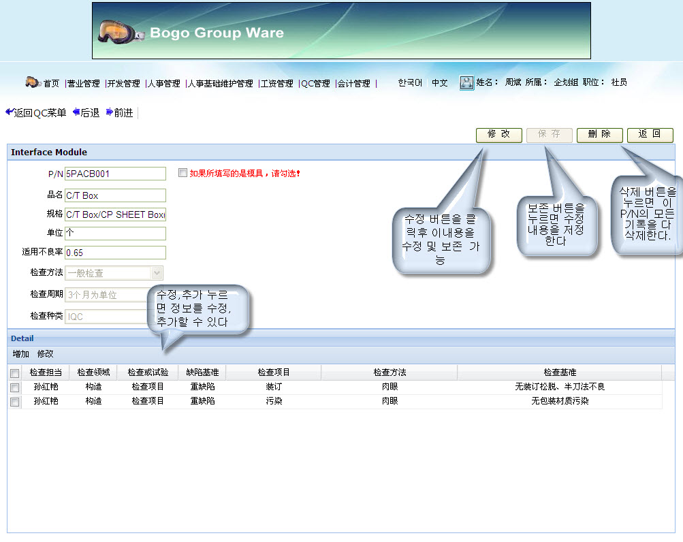Open the 人事管理 menu
The width and height of the screenshot is (683, 542).
click(x=164, y=83)
